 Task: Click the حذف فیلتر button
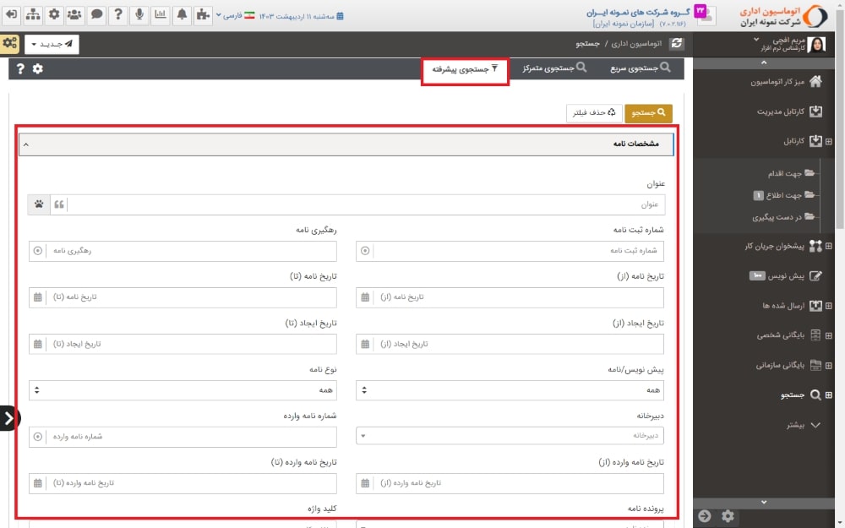coord(594,112)
